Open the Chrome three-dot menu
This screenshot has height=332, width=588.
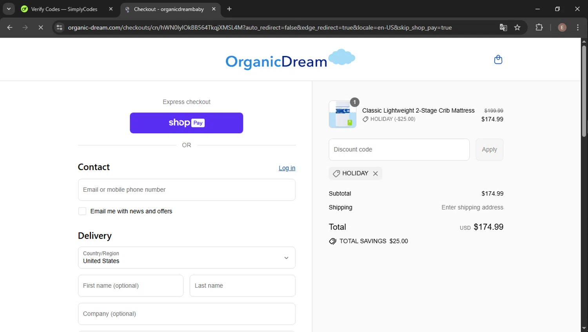[578, 27]
